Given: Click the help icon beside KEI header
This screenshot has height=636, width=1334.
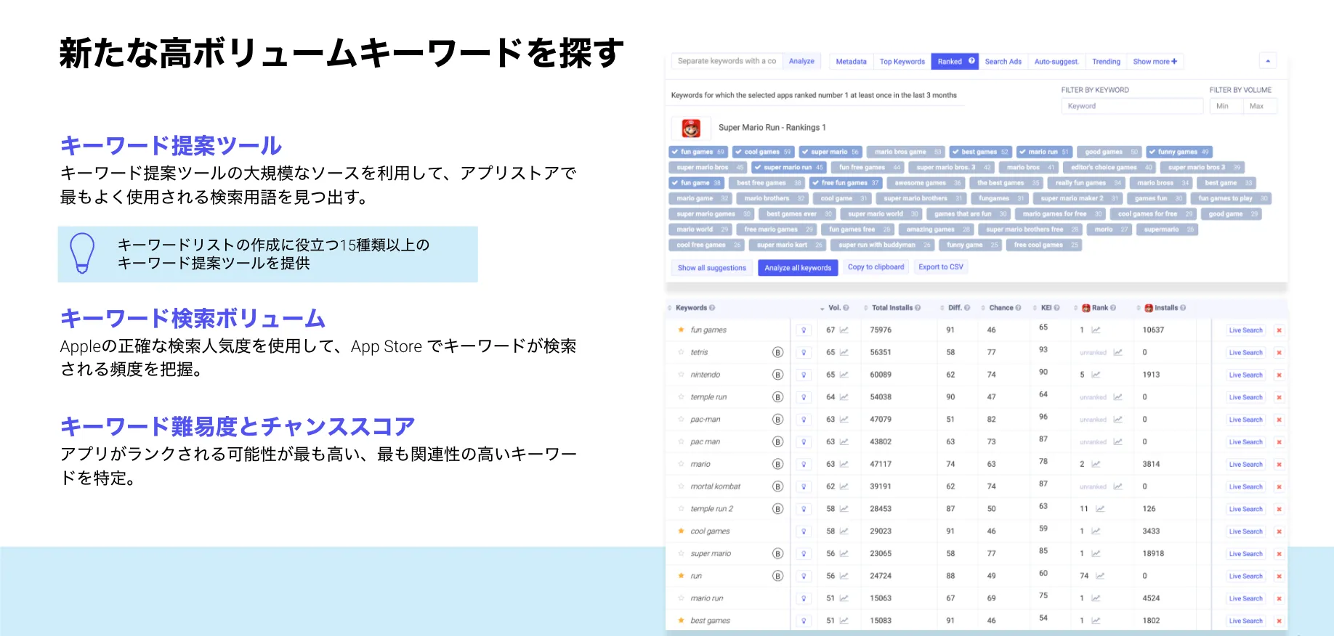Looking at the screenshot, I should pos(1056,308).
